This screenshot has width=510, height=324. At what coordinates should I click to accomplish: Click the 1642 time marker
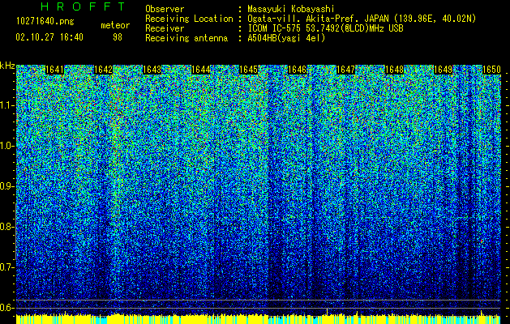pyautogui.click(x=103, y=70)
